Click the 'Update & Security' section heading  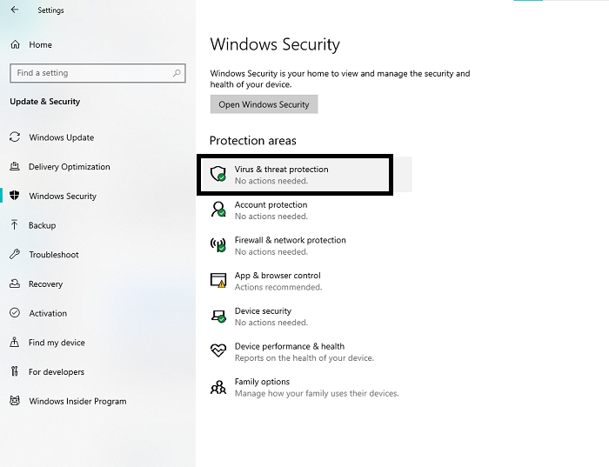point(45,102)
